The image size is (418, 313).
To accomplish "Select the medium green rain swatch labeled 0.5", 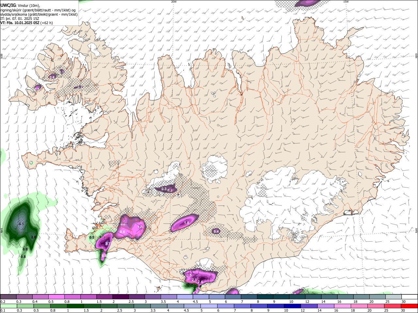I will point(42,306).
